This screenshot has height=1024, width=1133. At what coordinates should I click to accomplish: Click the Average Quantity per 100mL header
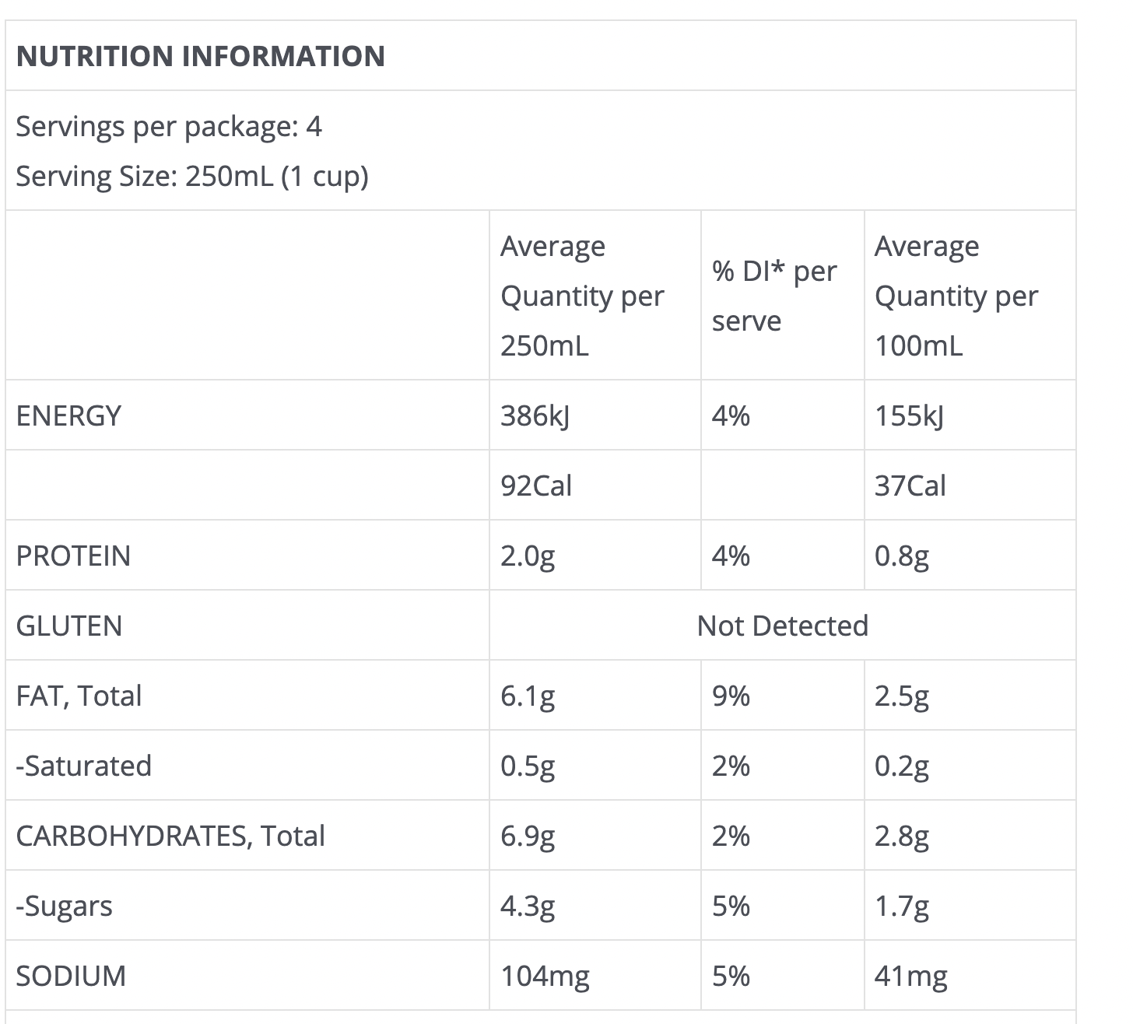pos(956,296)
